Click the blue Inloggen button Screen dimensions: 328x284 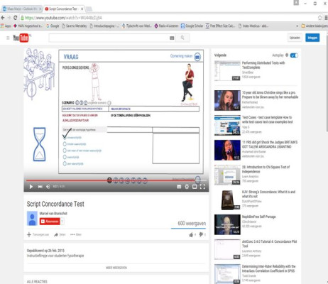click(312, 38)
